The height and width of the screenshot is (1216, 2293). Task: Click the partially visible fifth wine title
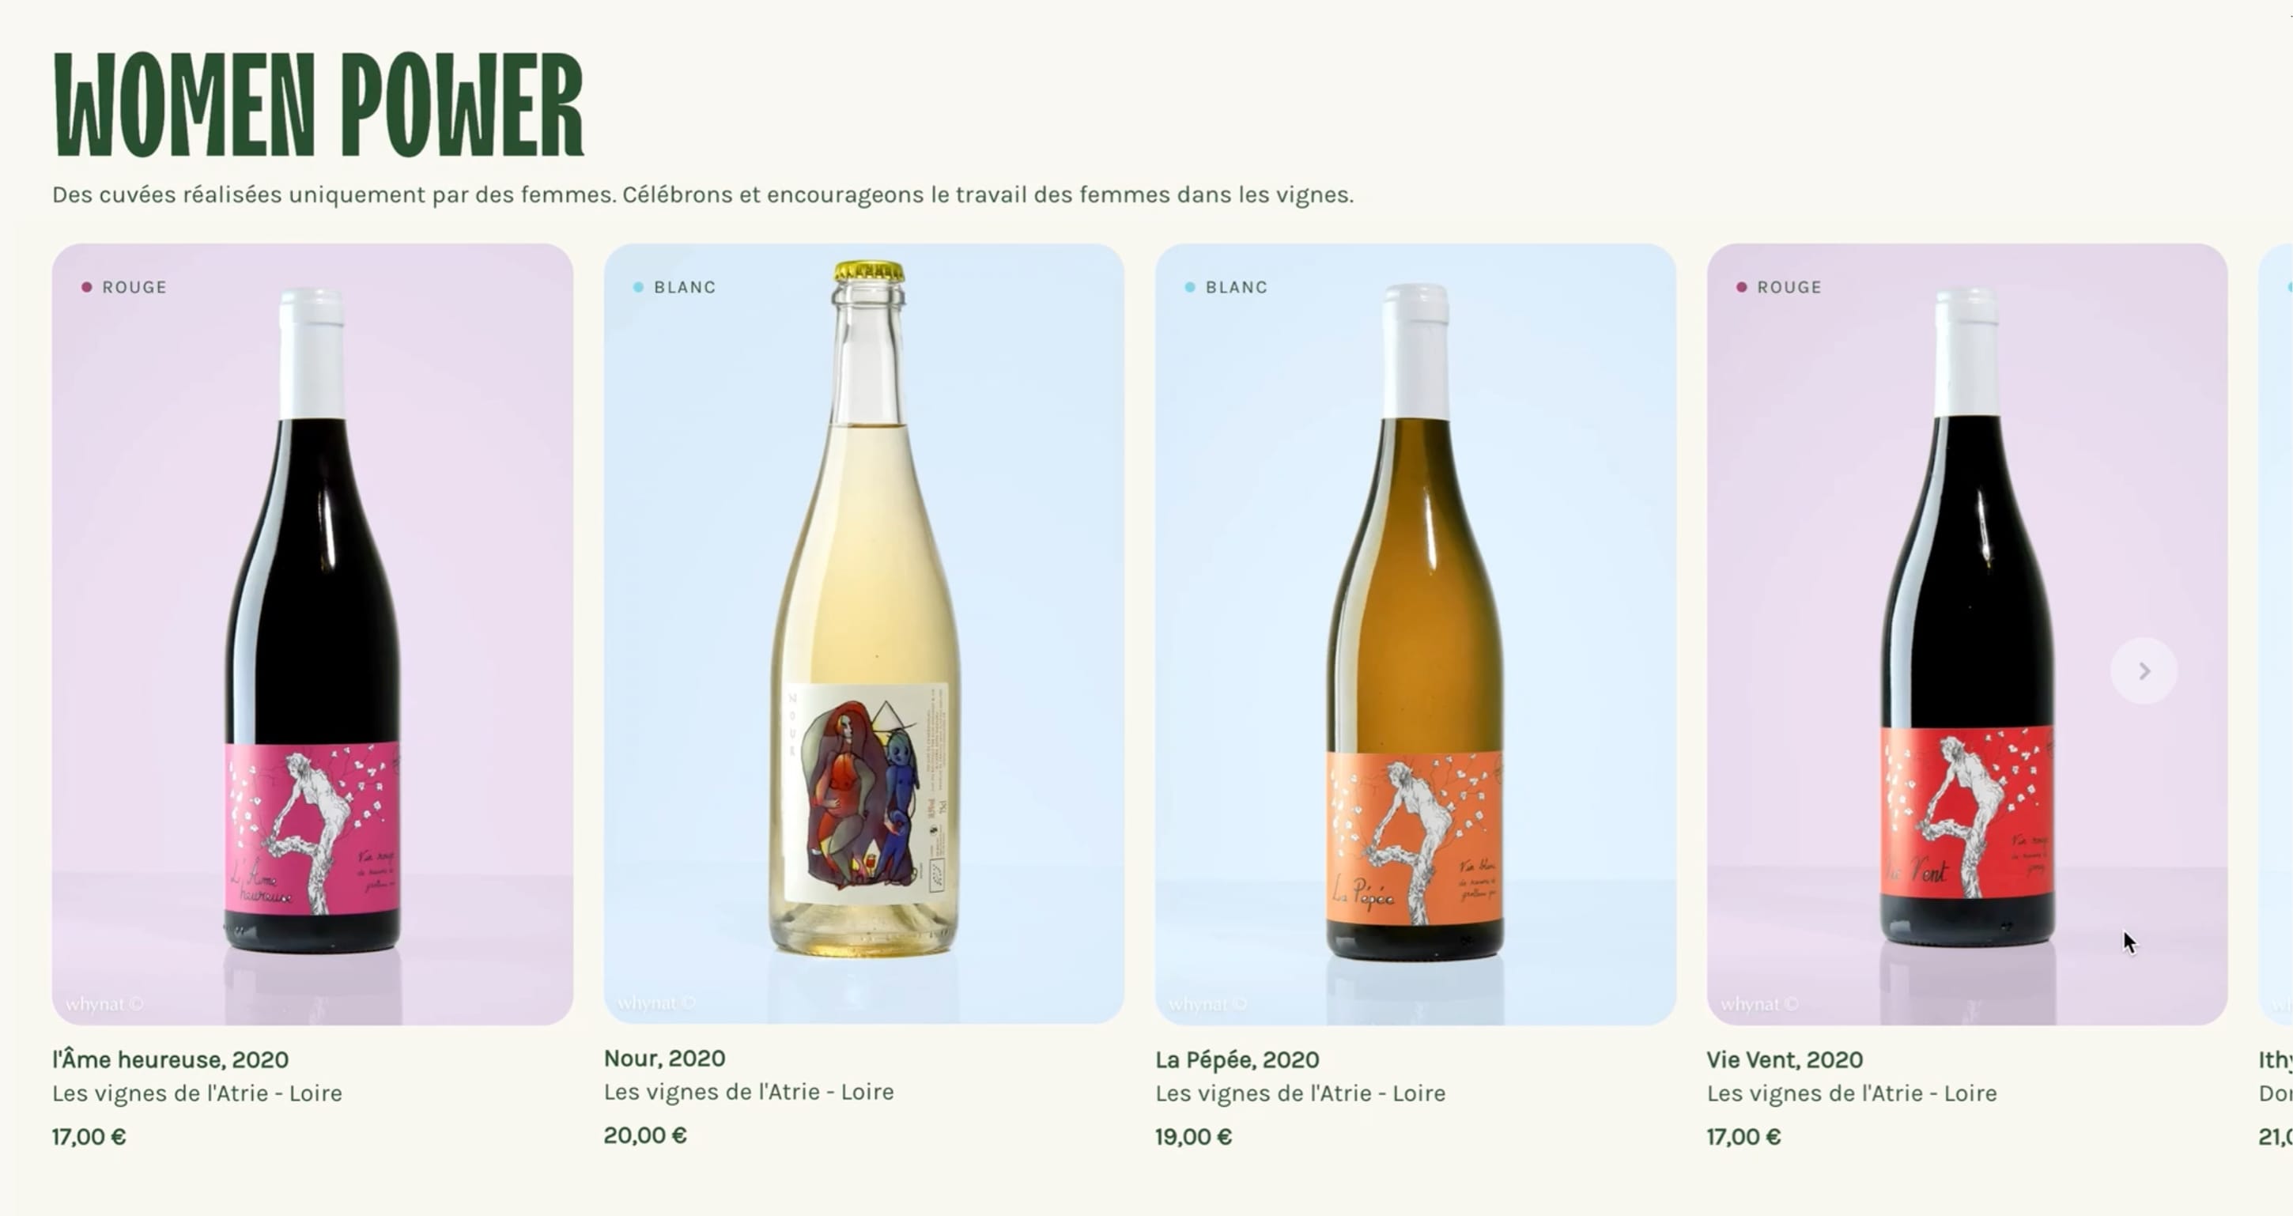2275,1059
